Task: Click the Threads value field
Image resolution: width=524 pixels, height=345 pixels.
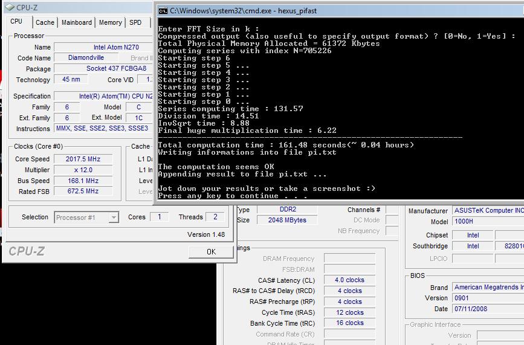Action: [216, 217]
